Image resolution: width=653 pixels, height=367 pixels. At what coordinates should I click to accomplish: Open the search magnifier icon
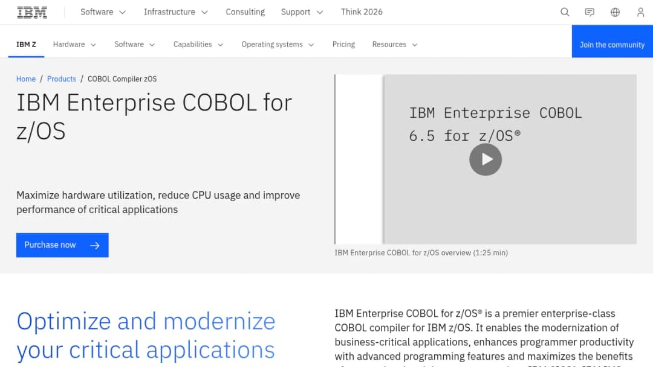pyautogui.click(x=565, y=13)
